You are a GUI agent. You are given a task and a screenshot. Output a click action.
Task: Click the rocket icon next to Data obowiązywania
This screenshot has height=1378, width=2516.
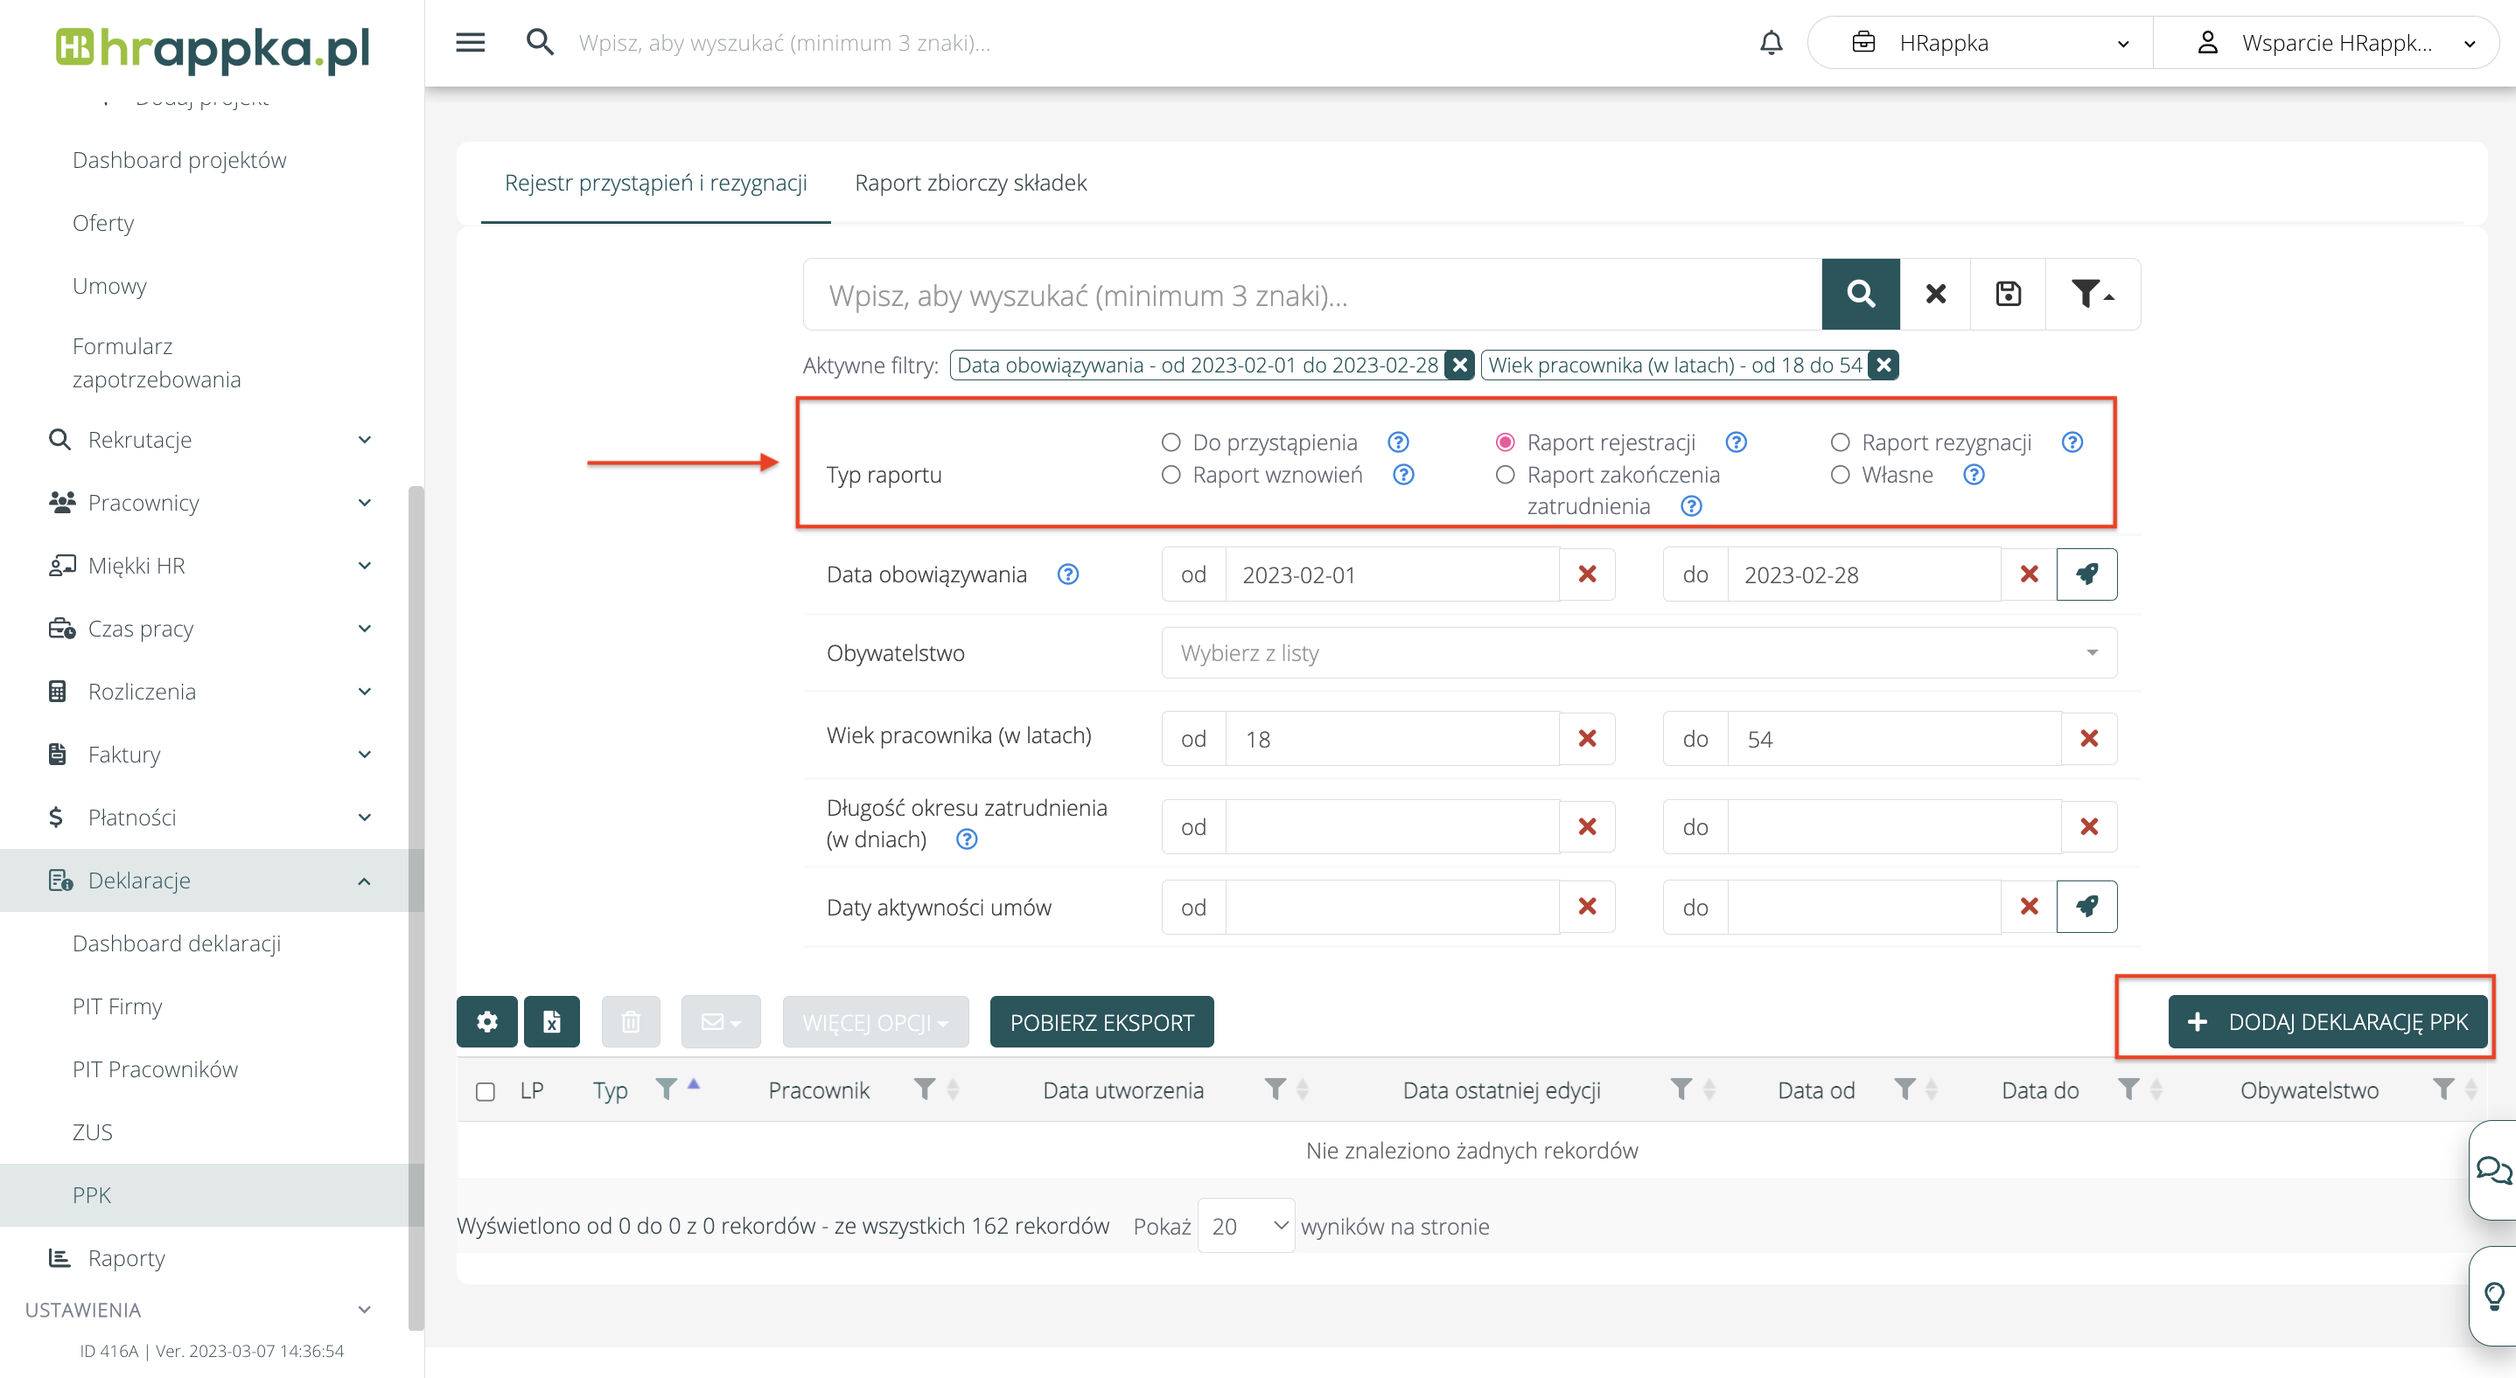coord(2086,574)
